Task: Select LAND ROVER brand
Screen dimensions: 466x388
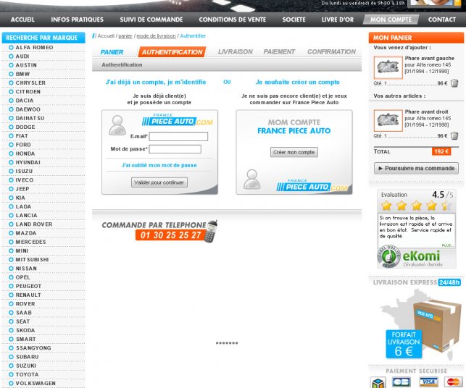Action: coord(34,224)
